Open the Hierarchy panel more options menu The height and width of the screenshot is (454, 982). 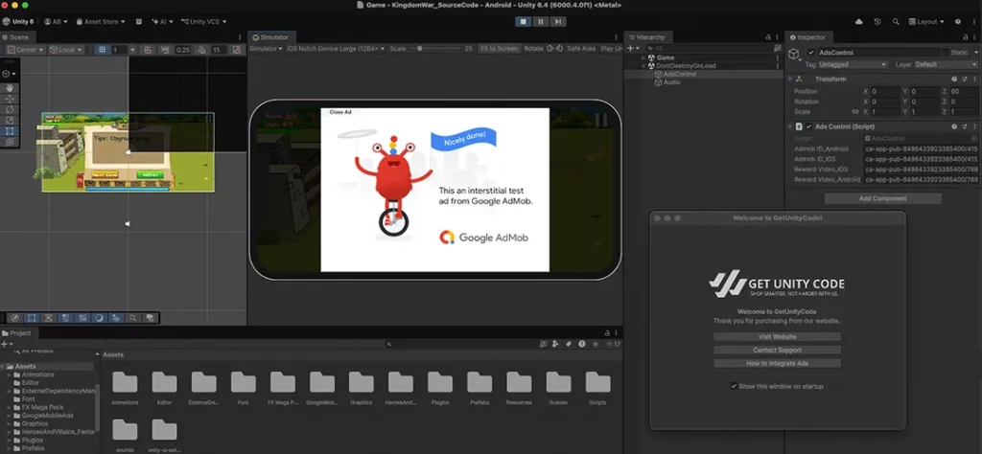click(777, 37)
